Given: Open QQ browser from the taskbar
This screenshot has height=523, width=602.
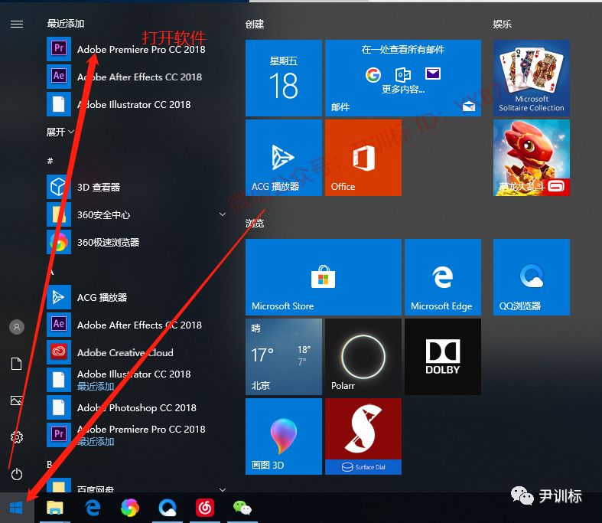Looking at the screenshot, I should (168, 508).
